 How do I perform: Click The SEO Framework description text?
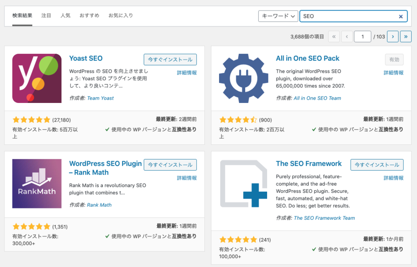coord(313,191)
